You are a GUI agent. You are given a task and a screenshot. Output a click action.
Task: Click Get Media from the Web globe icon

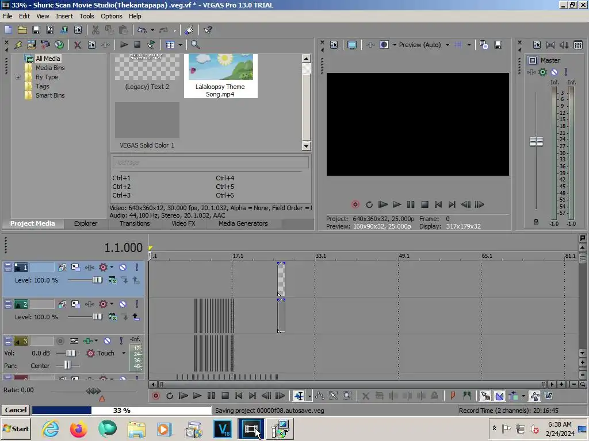tap(59, 45)
